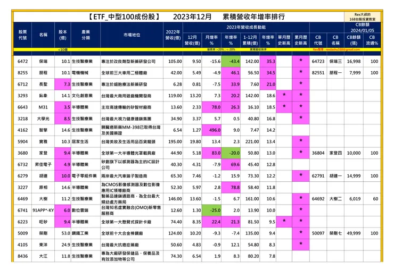394x278 pixels.
Task: Click stock code 5904 cell
Action: coord(22,141)
